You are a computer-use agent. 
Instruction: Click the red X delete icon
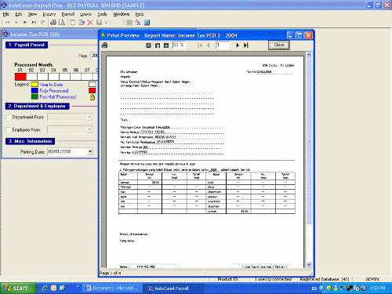pyautogui.click(x=90, y=23)
